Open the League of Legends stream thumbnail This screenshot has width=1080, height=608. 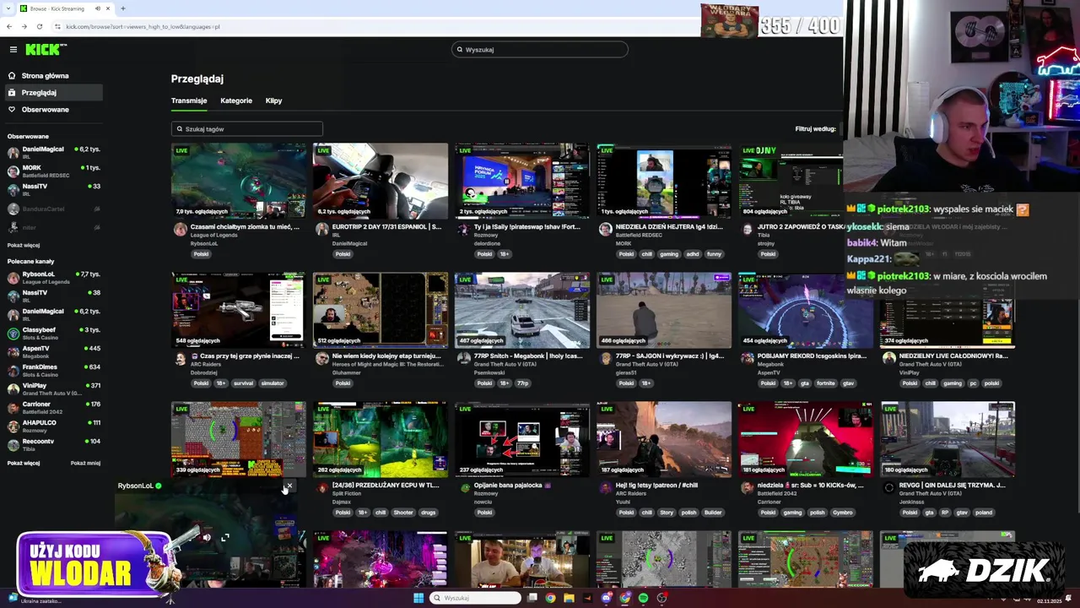click(239, 181)
